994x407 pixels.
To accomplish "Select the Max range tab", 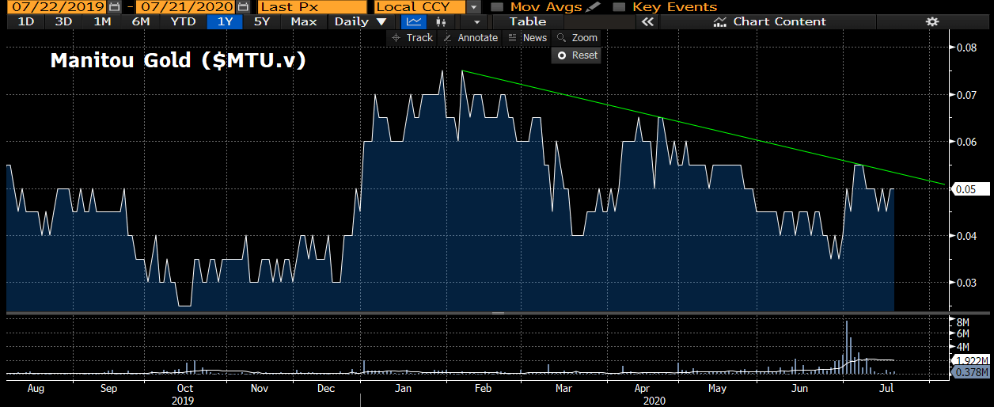I will [x=304, y=22].
